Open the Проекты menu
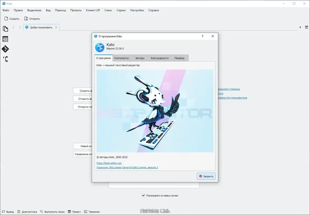 point(76,10)
